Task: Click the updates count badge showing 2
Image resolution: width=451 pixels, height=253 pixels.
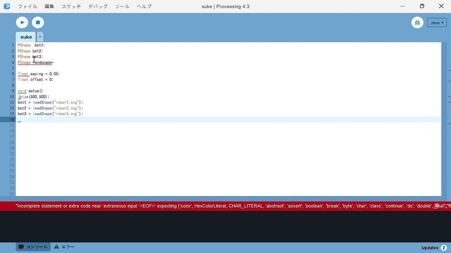Action: (444, 248)
